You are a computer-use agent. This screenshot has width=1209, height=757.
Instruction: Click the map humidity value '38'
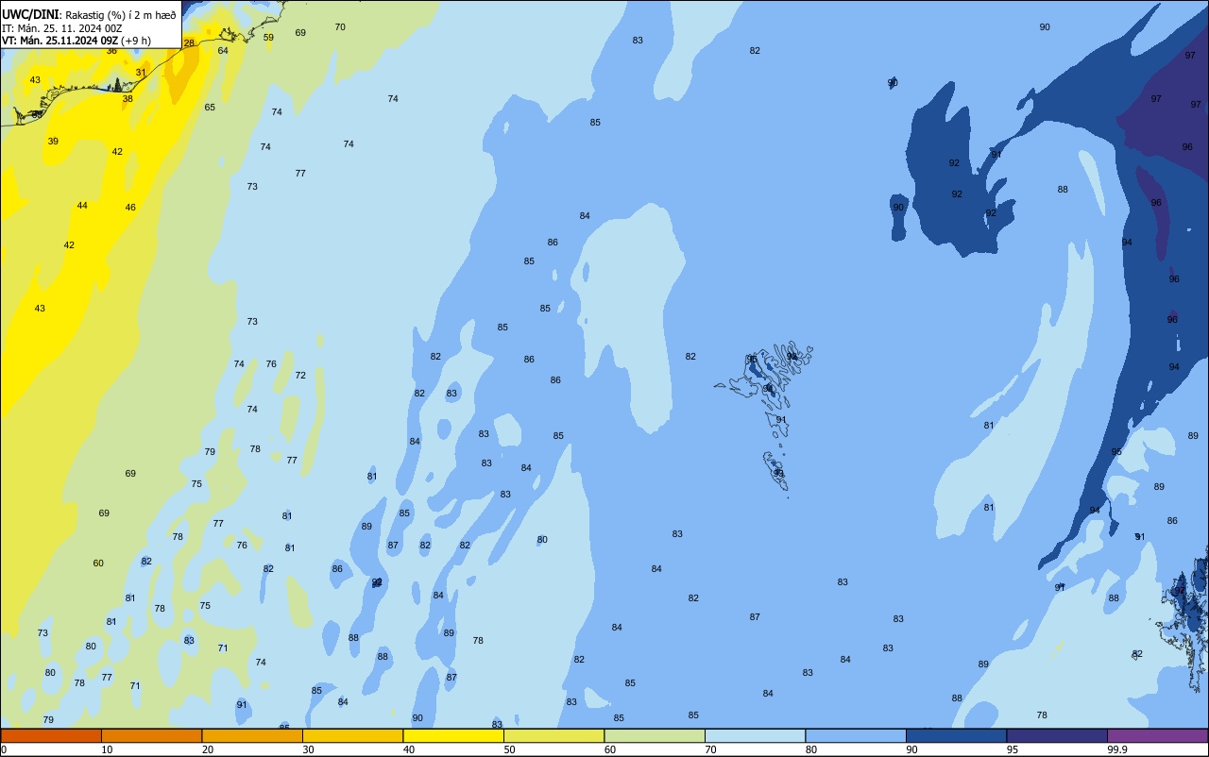128,98
